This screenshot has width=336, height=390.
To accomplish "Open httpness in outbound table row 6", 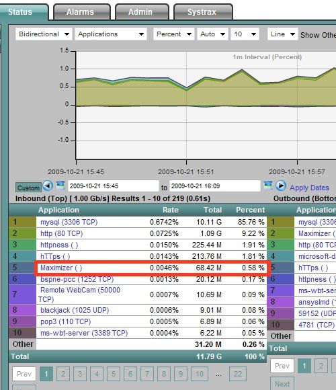I will (x=317, y=279).
